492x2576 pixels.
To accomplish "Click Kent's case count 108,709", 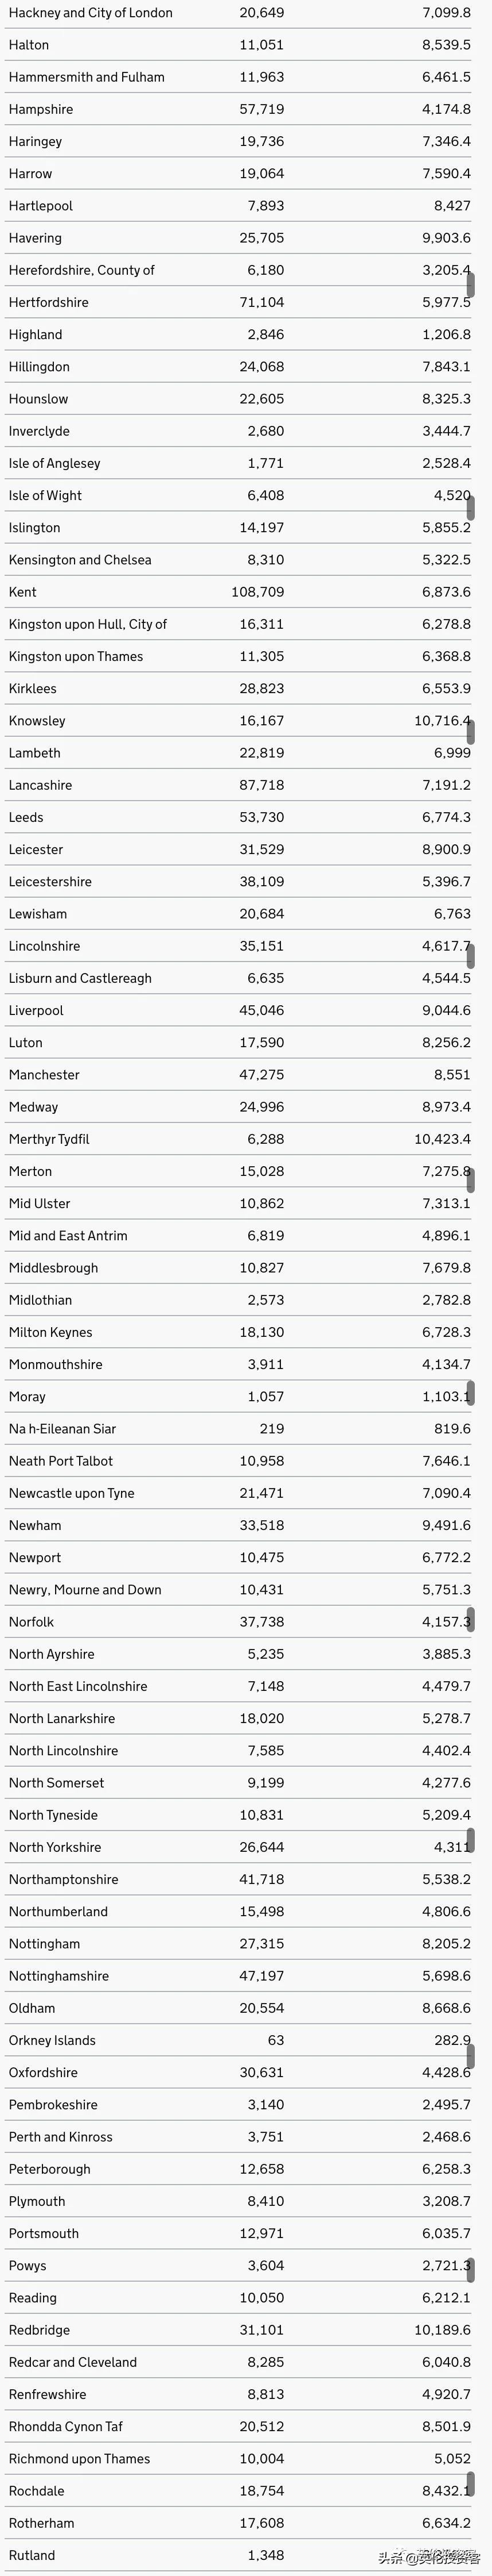I will coord(257,592).
